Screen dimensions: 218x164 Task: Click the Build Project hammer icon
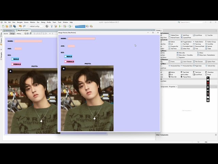pyautogui.click(x=52, y=26)
